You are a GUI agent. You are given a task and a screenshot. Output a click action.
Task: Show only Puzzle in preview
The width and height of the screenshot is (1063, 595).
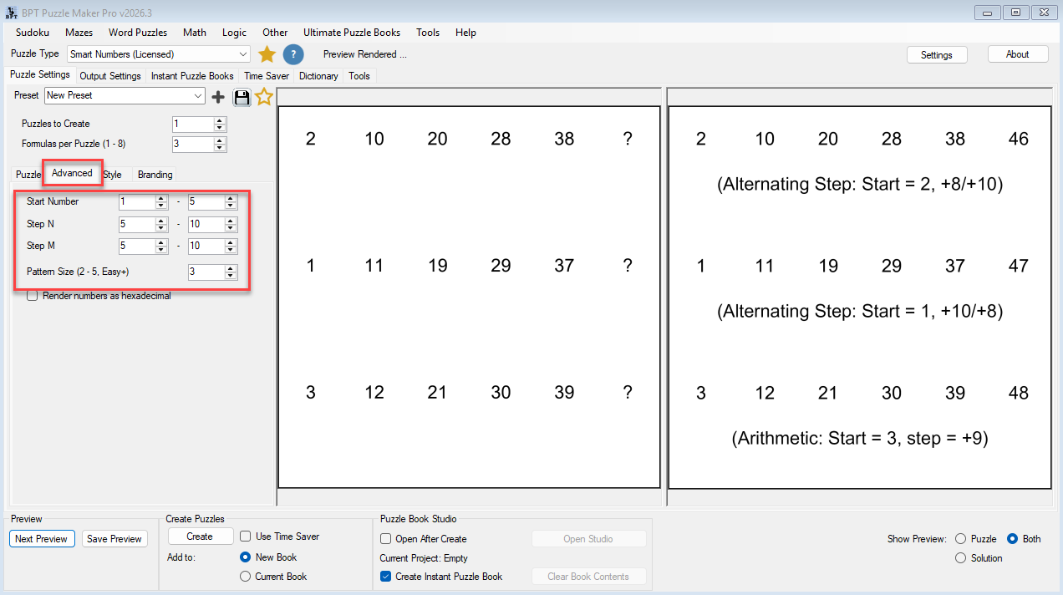click(x=960, y=539)
